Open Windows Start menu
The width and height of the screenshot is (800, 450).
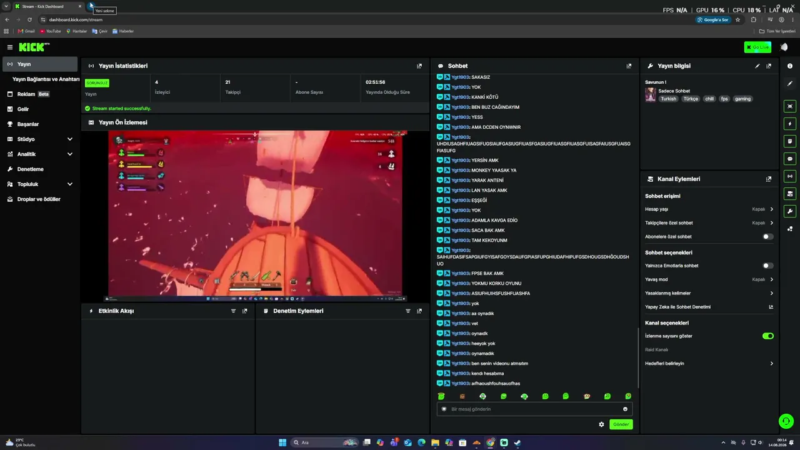(282, 442)
